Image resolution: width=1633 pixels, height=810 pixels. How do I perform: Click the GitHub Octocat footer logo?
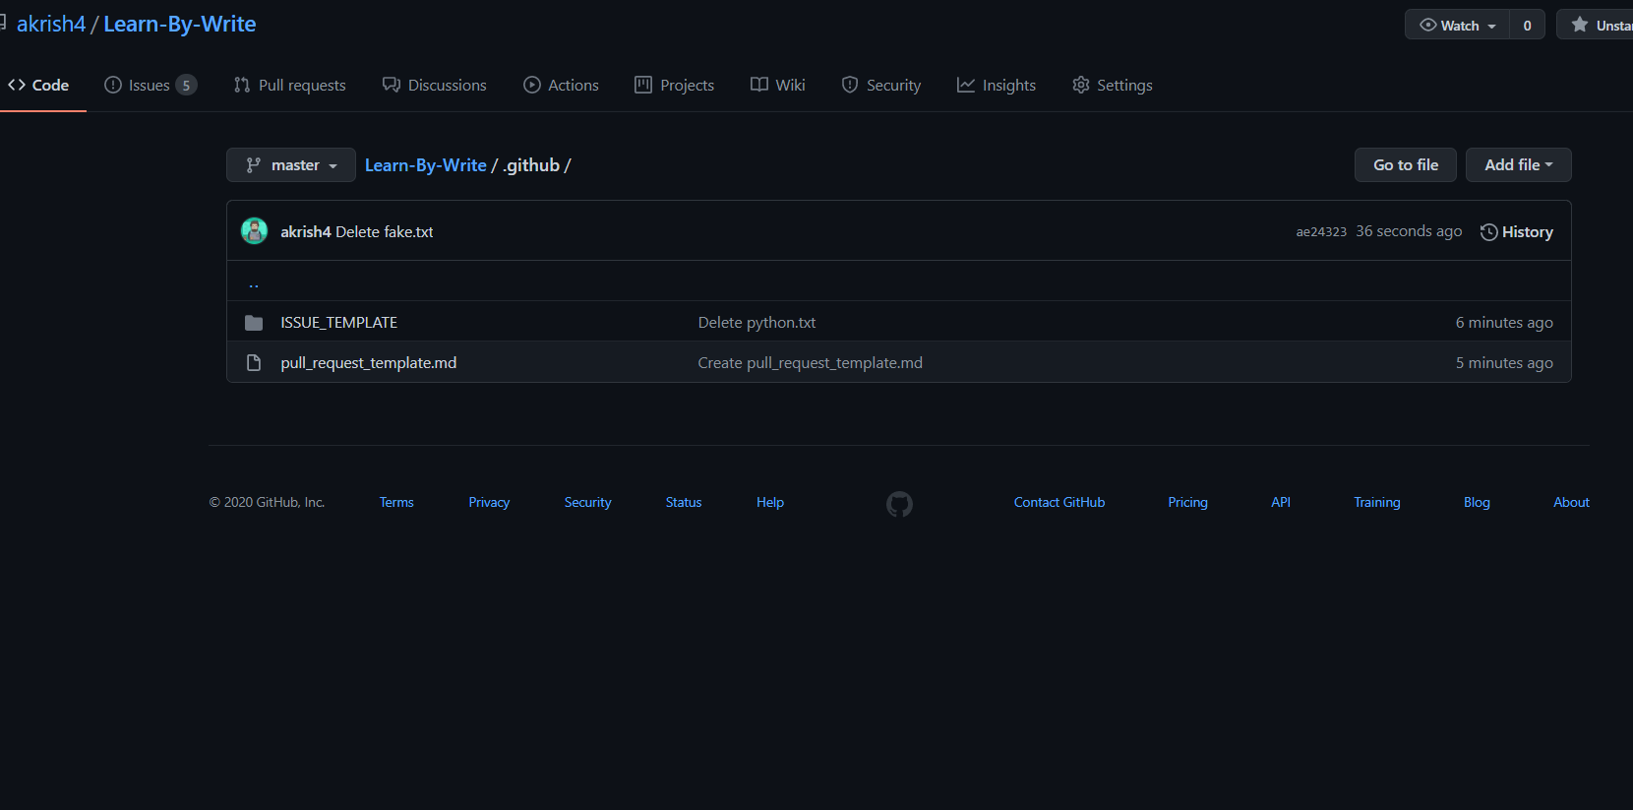pos(899,504)
